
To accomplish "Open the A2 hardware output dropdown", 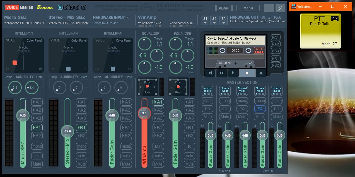I will pyautogui.click(x=214, y=20).
